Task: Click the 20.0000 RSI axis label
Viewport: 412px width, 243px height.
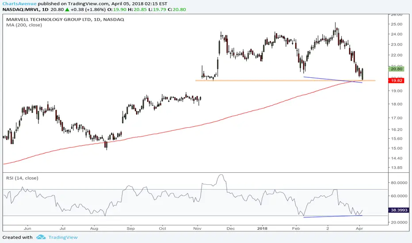Action: [399, 222]
